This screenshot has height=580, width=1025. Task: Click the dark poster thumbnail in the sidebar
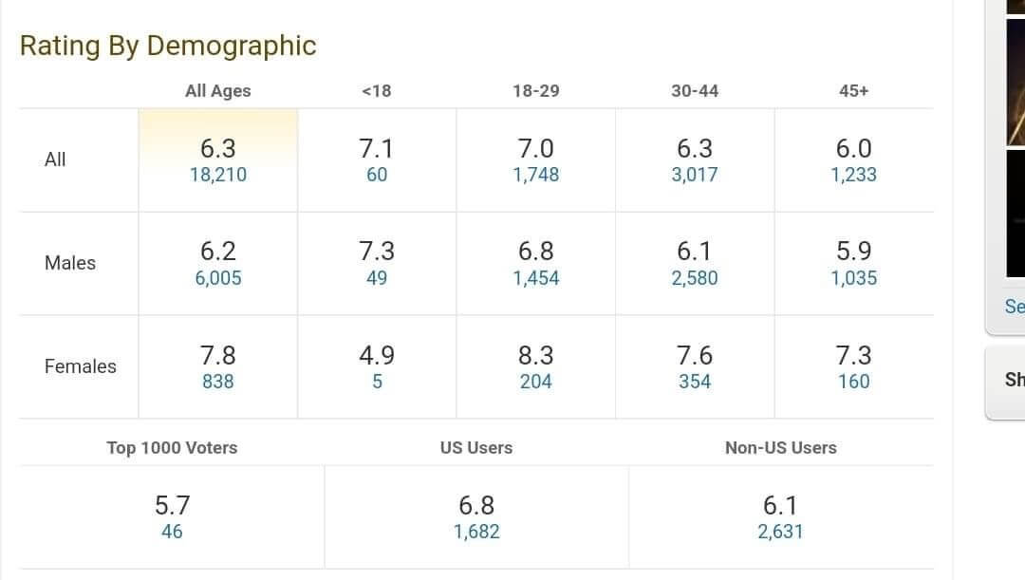click(1016, 214)
